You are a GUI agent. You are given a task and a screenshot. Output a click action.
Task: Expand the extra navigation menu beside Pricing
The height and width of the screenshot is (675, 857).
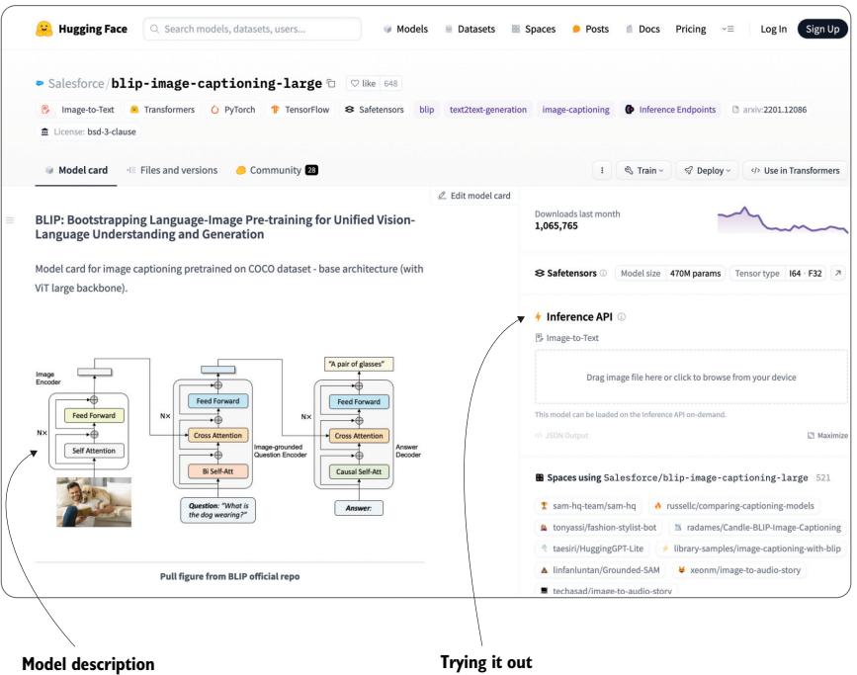pyautogui.click(x=728, y=29)
